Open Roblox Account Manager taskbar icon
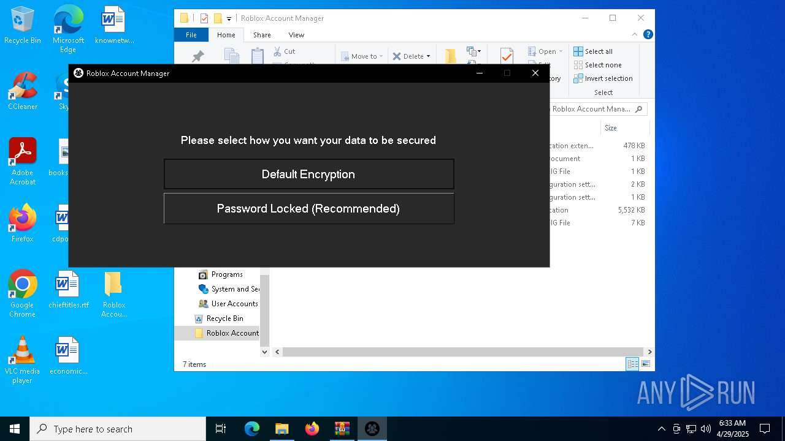The width and height of the screenshot is (785, 441). 372,429
